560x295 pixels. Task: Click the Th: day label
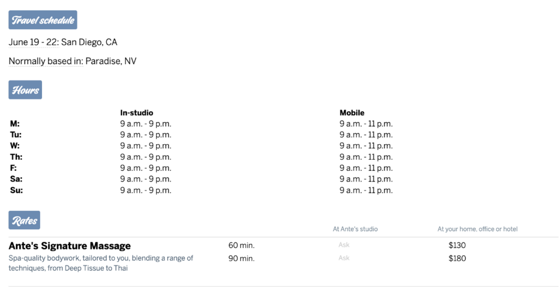coord(16,157)
